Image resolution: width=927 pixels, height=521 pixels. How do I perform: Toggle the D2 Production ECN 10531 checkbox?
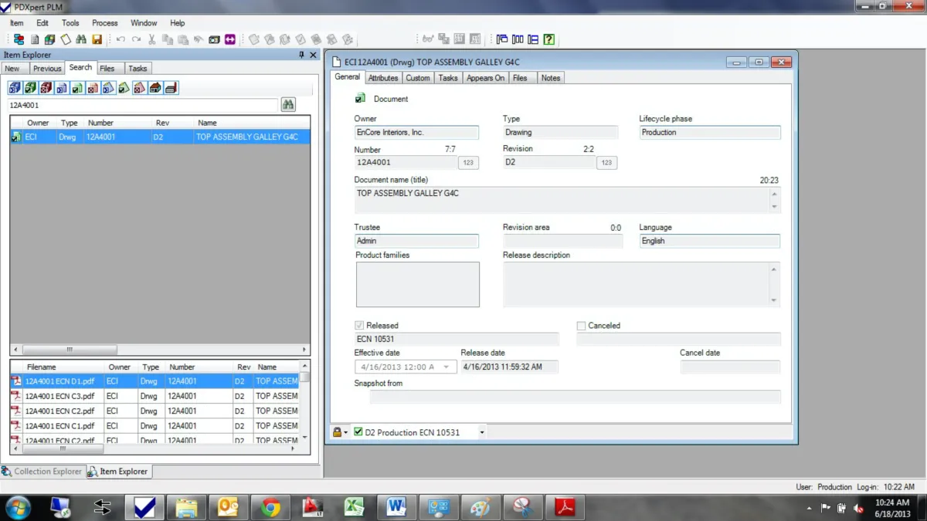tap(358, 432)
